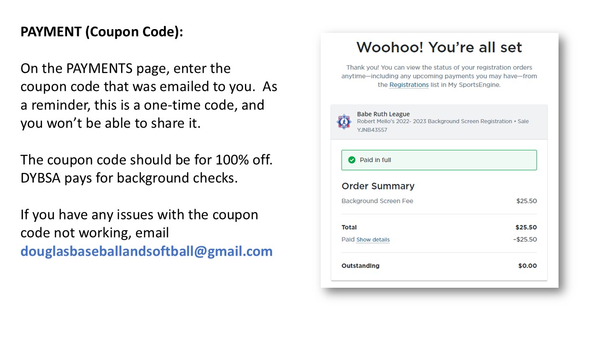This screenshot has width=610, height=343.
Task: Click the Order Summary heading
Action: (378, 186)
